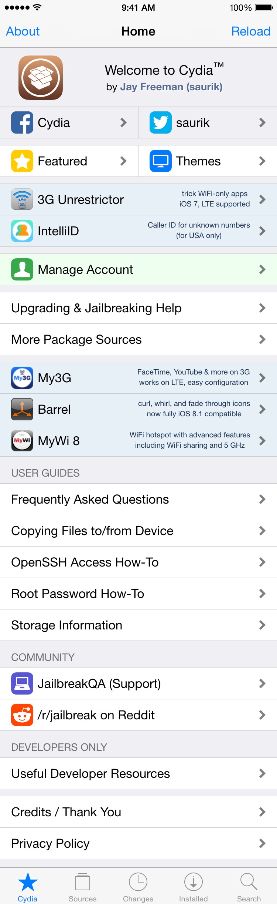Tap the About button
This screenshot has height=904, width=277.
pyautogui.click(x=23, y=31)
